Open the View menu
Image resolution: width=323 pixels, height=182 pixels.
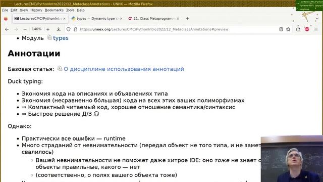(24, 10)
